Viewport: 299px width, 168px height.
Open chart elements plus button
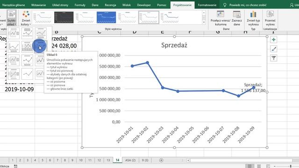click(x=274, y=40)
